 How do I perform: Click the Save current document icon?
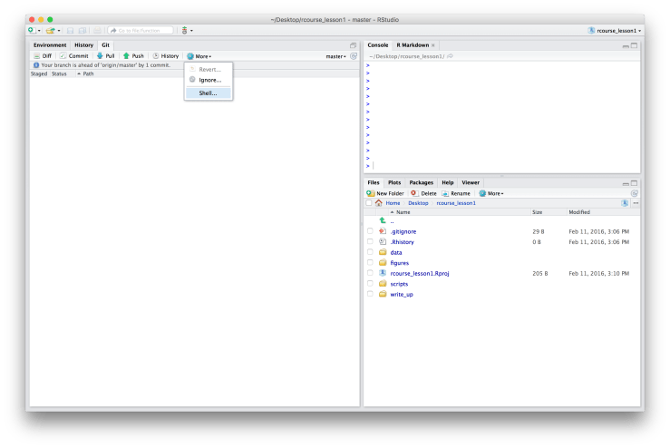click(x=71, y=30)
